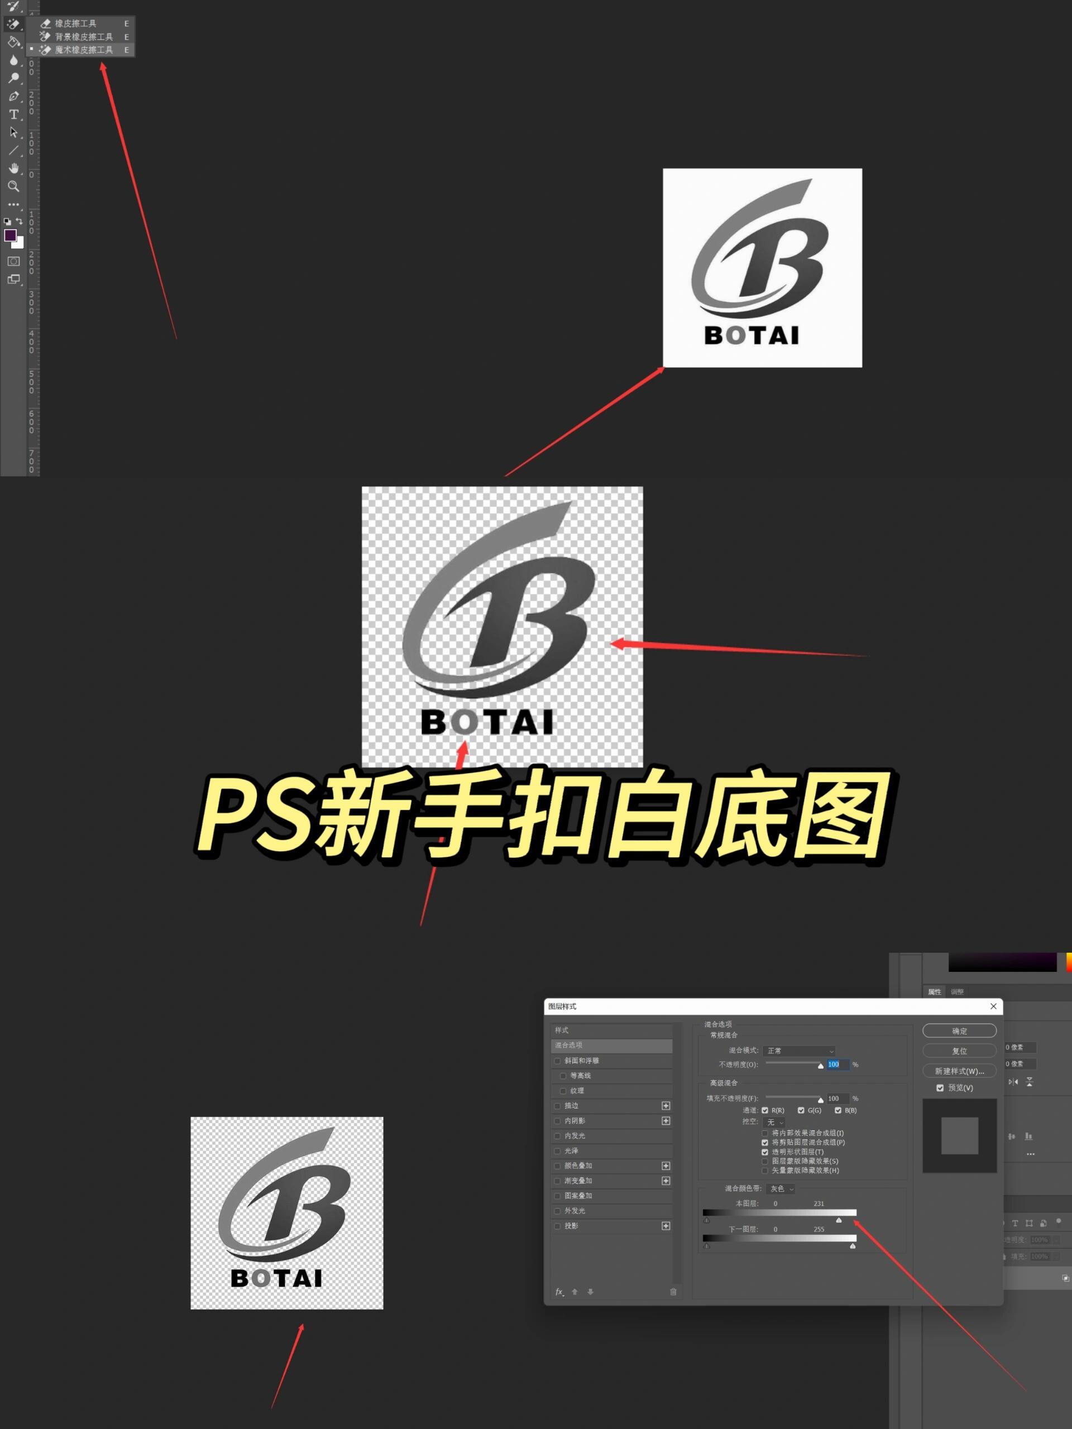This screenshot has height=1429, width=1072.
Task: Add another 颜色叠加 effect with plus
Action: 666,1166
